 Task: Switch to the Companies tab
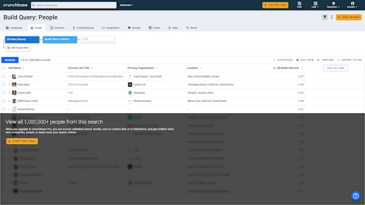click(14, 28)
